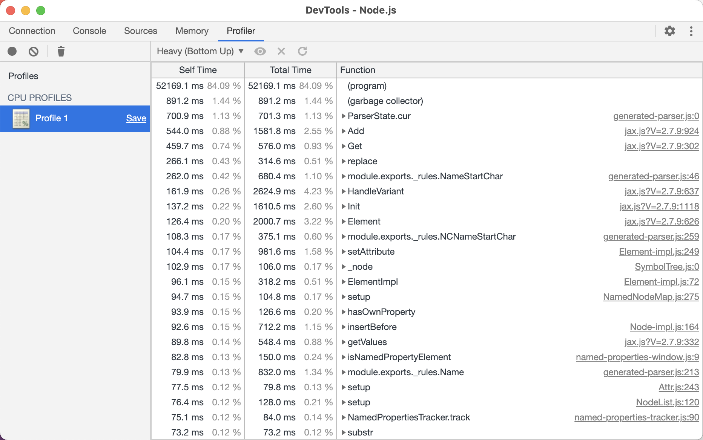
Task: Open the three-dot more options menu
Action: coord(691,31)
